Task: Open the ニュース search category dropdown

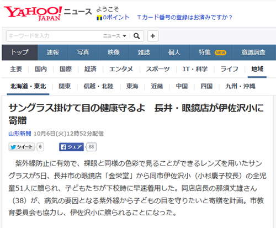Action: [x=115, y=36]
